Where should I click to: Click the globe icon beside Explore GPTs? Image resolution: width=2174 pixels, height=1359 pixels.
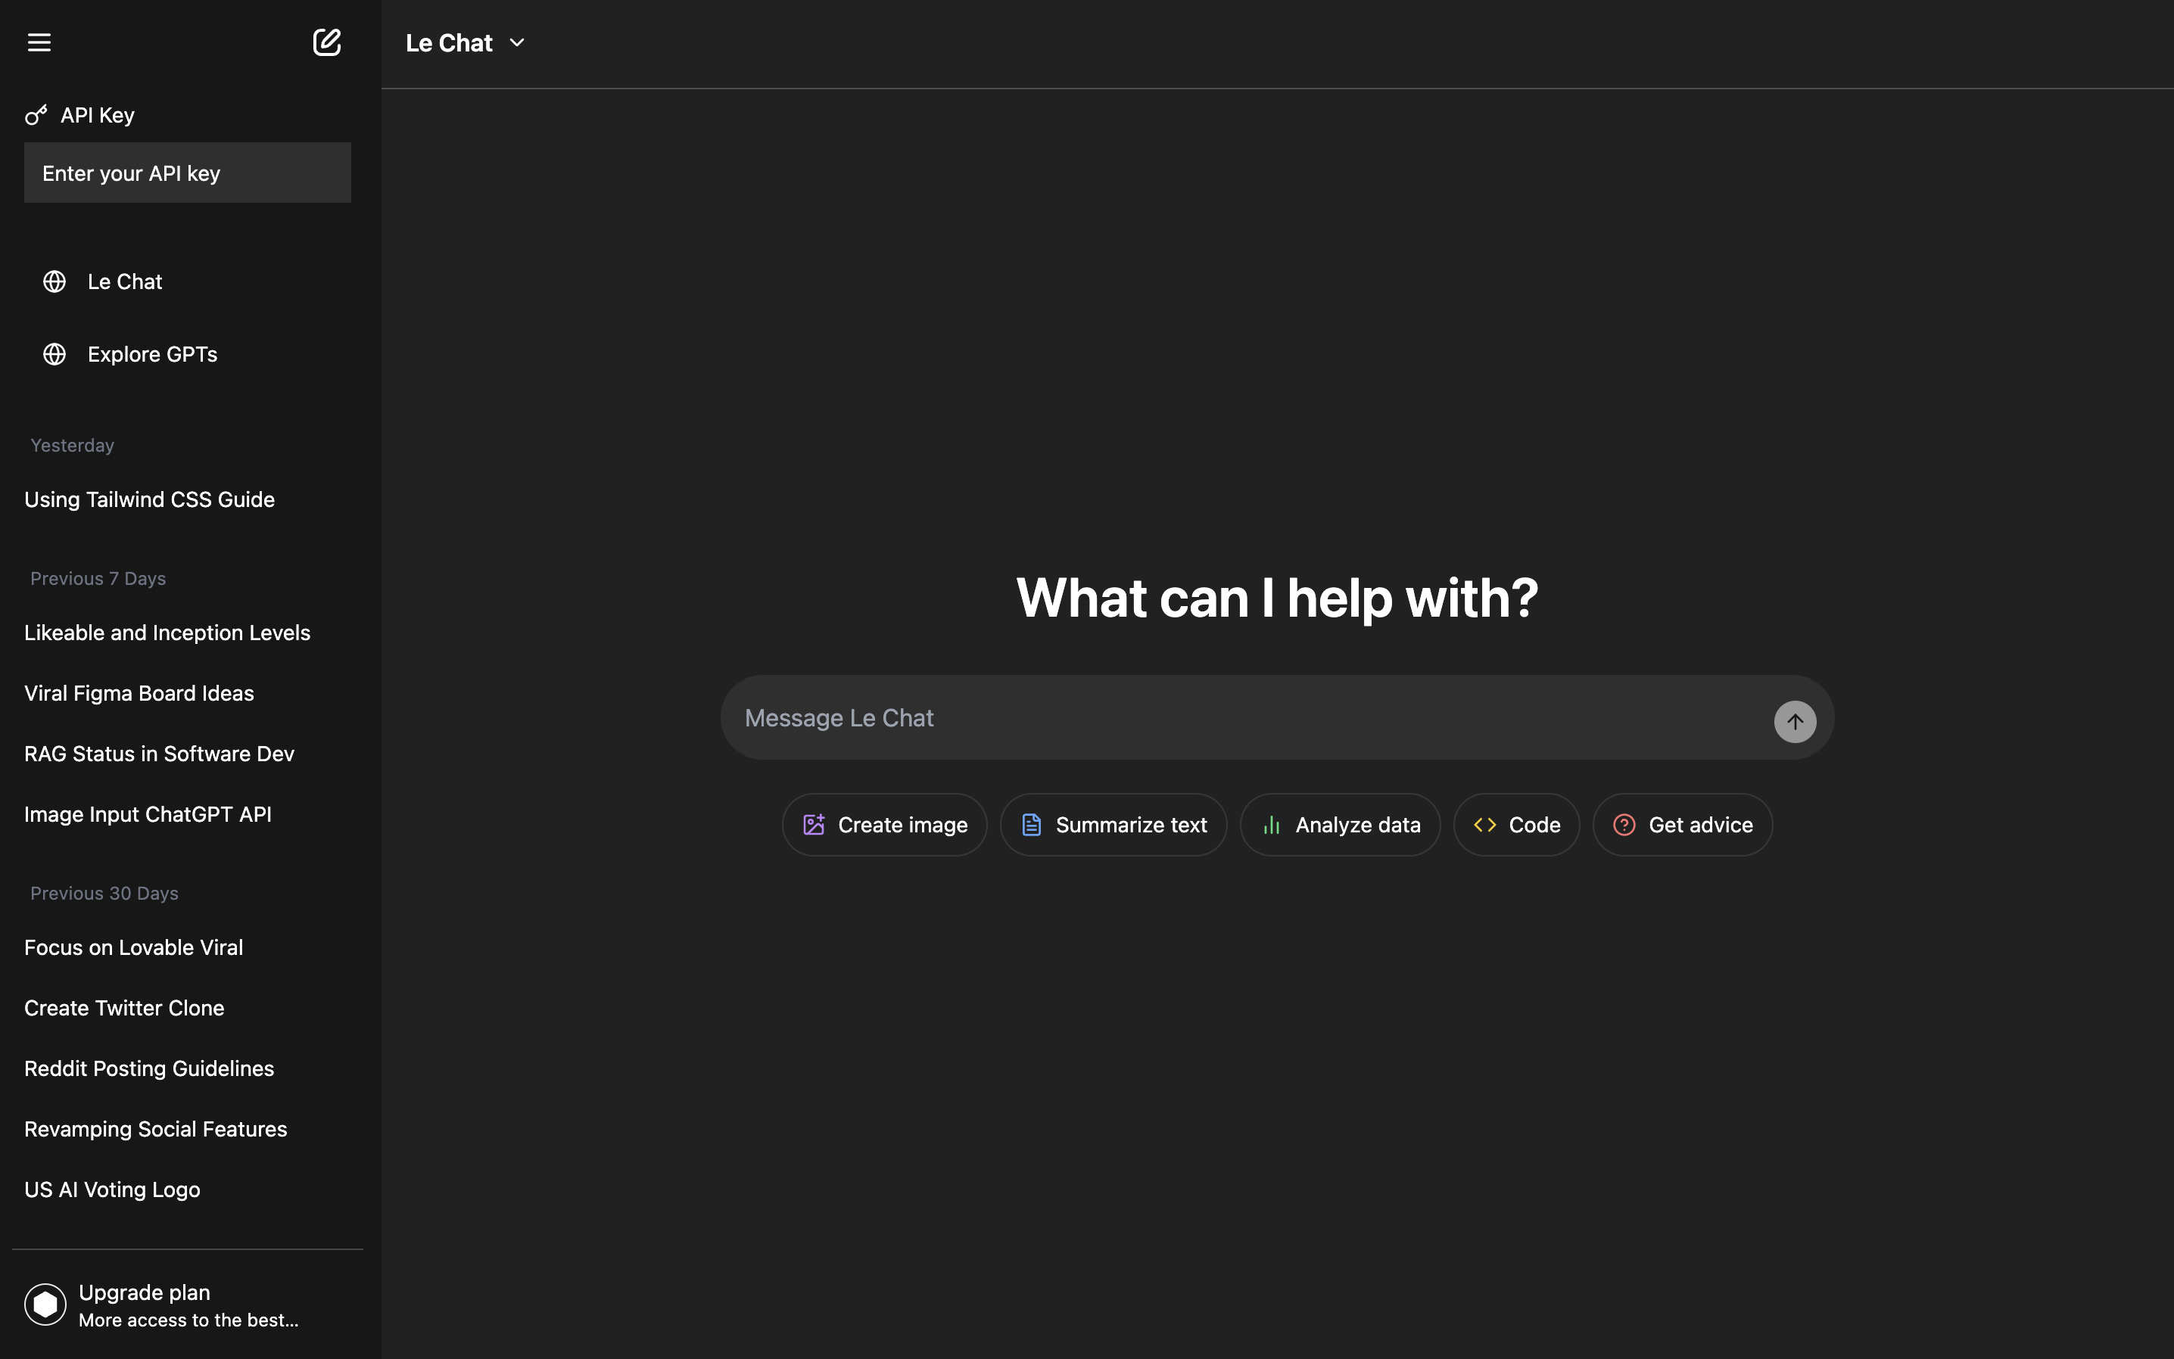(x=55, y=354)
